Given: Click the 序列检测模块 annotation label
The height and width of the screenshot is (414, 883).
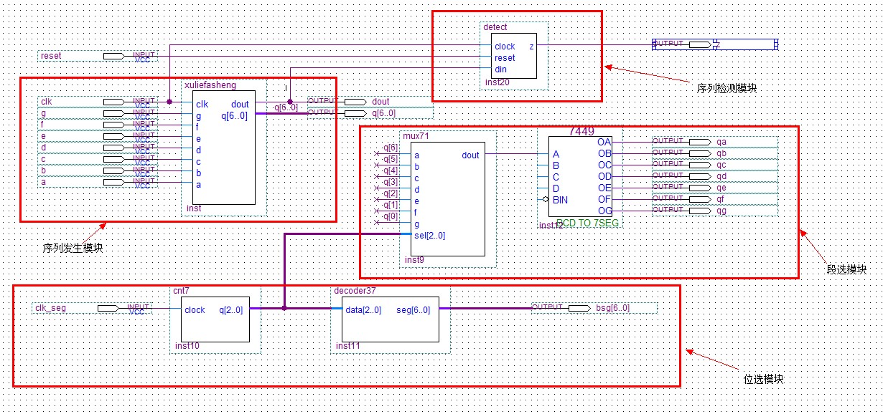Looking at the screenshot, I should [727, 88].
